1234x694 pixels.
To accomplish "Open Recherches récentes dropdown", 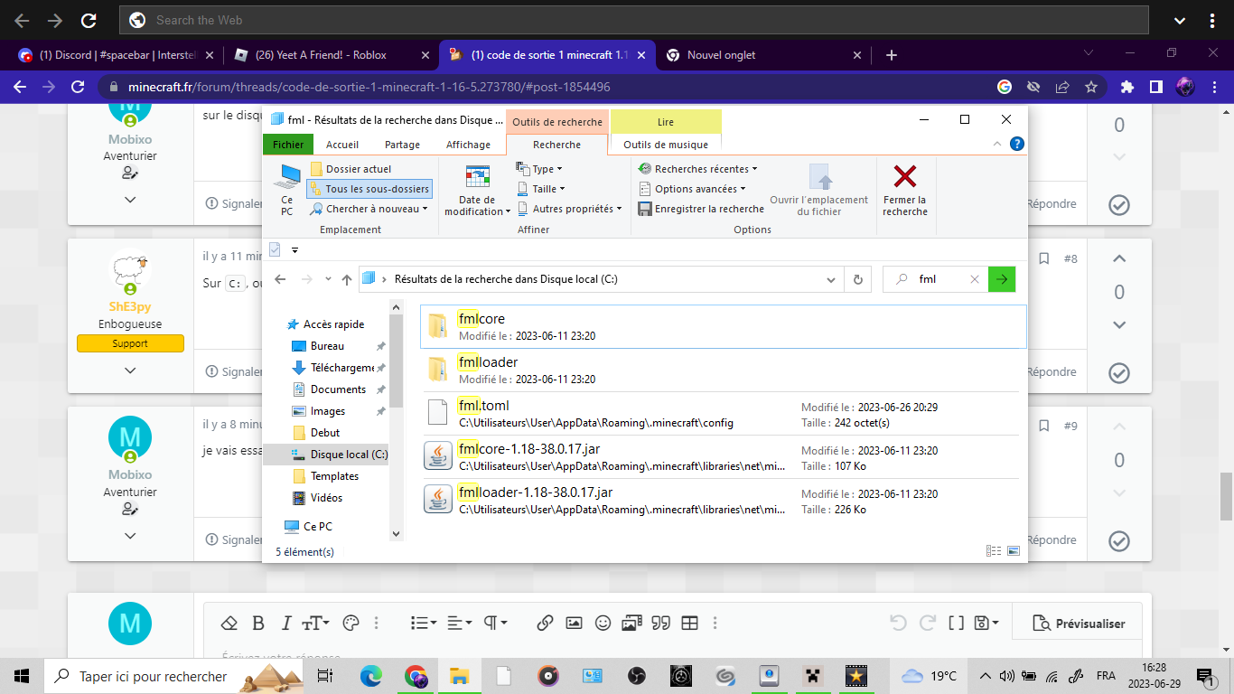I will [697, 169].
